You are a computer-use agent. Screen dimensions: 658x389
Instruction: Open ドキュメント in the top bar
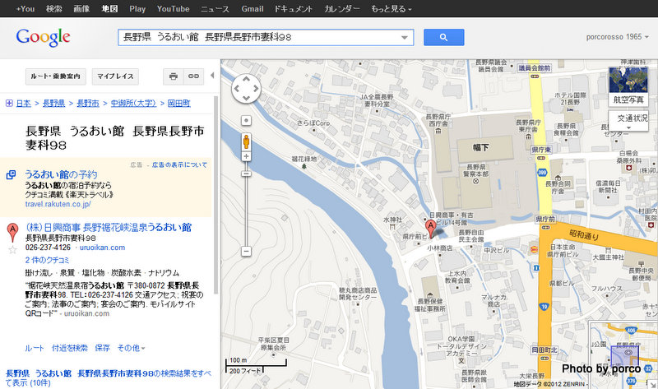point(294,9)
